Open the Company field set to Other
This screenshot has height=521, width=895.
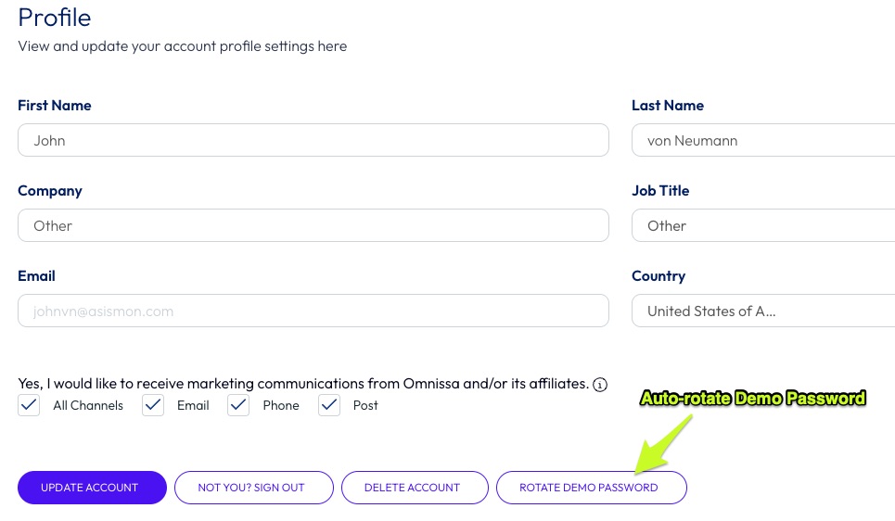[x=313, y=225]
